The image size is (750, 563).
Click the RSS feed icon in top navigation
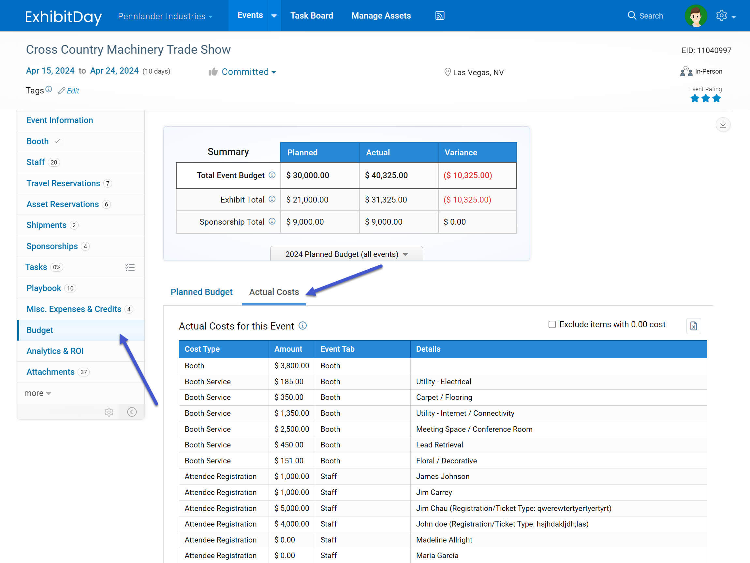pos(439,16)
